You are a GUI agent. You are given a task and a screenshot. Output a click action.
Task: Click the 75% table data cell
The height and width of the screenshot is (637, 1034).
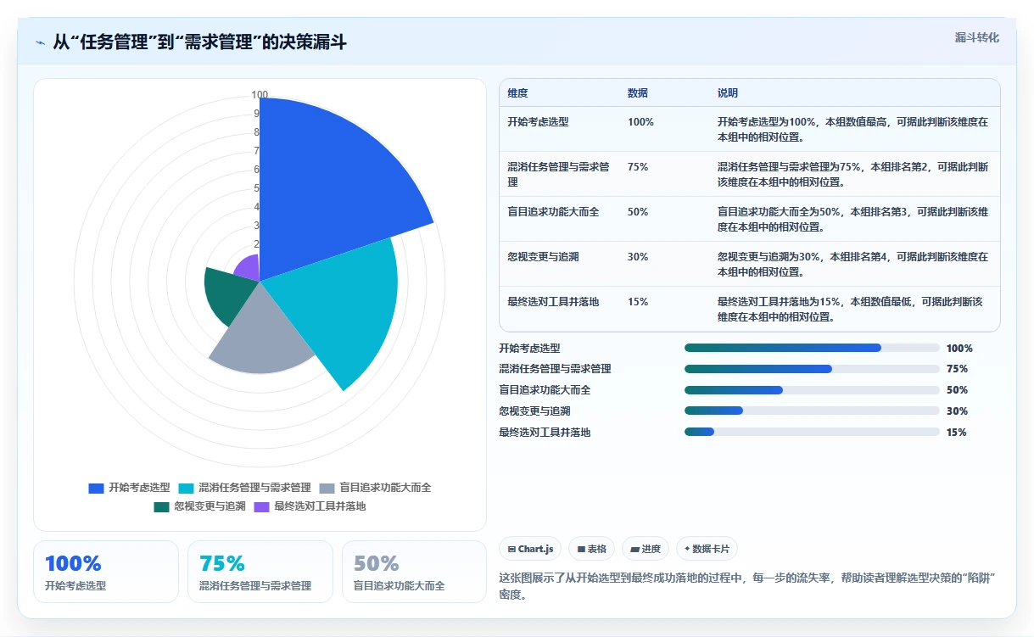[638, 167]
